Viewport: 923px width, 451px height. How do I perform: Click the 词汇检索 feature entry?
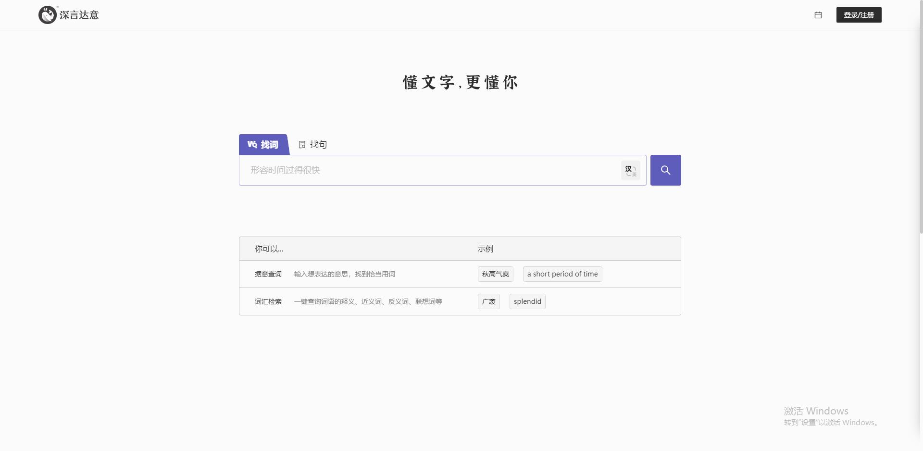(268, 301)
